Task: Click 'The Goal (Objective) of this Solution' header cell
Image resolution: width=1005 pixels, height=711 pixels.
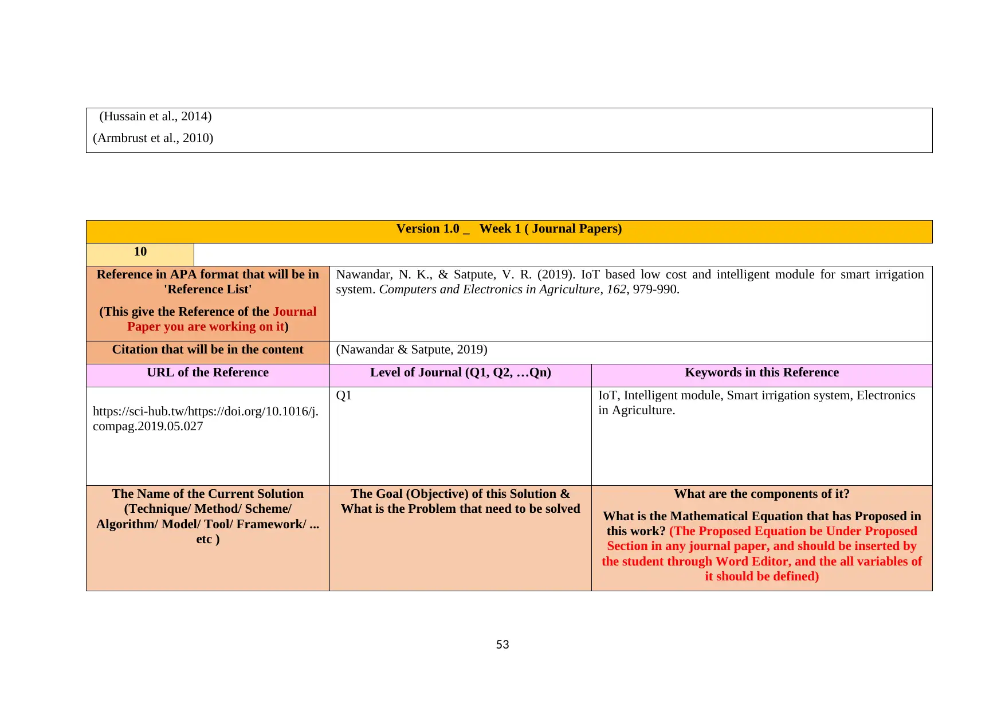Action: (x=461, y=538)
